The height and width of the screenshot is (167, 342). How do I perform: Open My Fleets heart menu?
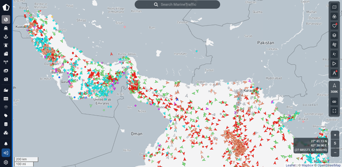pyautogui.click(x=334, y=26)
